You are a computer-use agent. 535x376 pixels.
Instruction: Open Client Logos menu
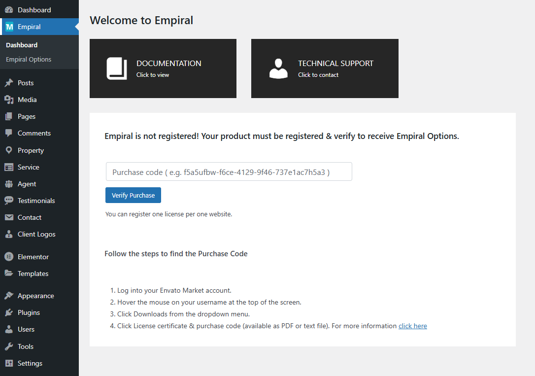(39, 234)
